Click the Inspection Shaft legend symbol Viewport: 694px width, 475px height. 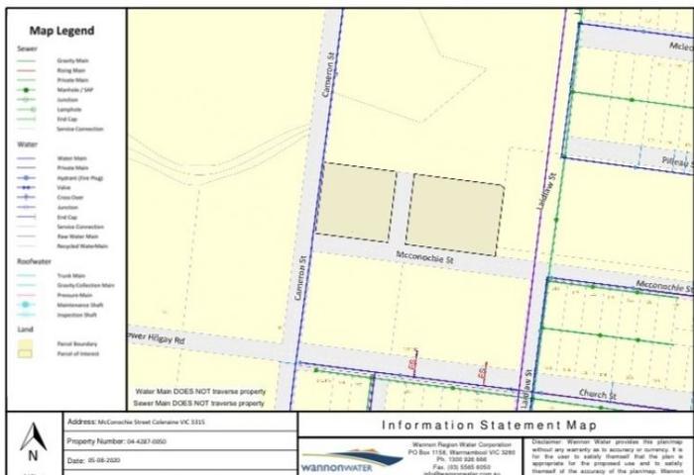[26, 315]
